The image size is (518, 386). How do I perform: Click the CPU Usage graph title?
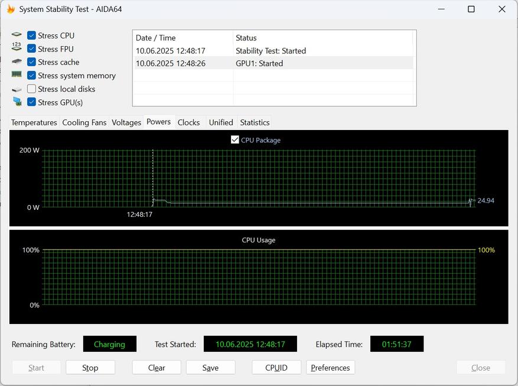[x=258, y=240]
